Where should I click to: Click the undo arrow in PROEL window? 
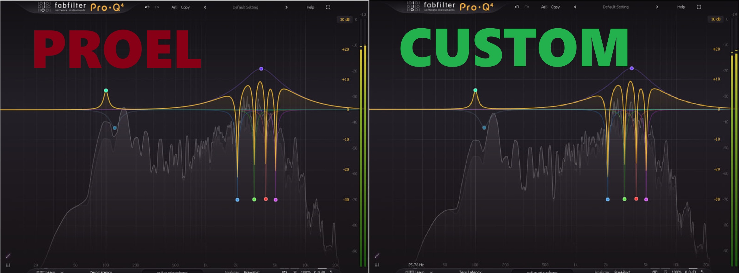point(147,7)
